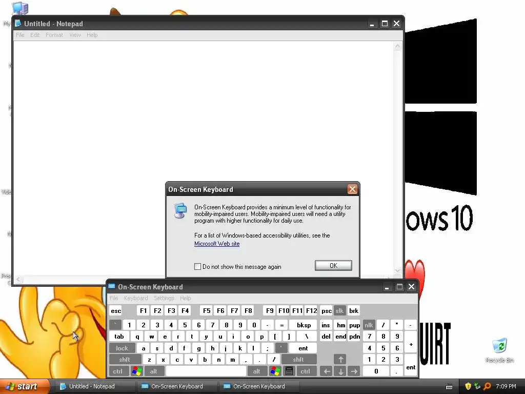The width and height of the screenshot is (525, 394).
Task: Click the Notepad scrollbar up arrow
Action: coord(397,46)
